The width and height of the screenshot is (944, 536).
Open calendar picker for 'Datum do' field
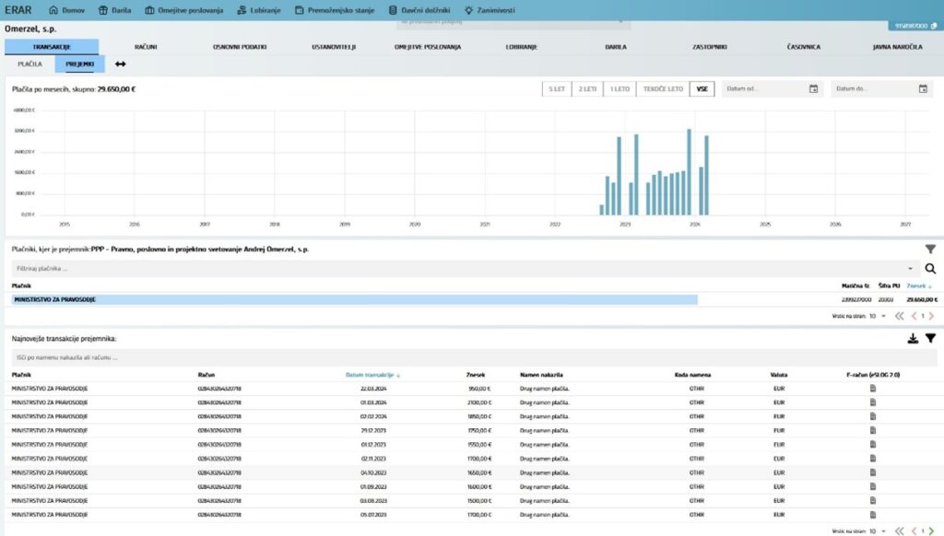click(x=923, y=89)
